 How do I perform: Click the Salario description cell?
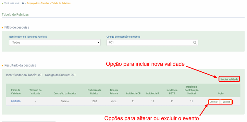pos(65,101)
